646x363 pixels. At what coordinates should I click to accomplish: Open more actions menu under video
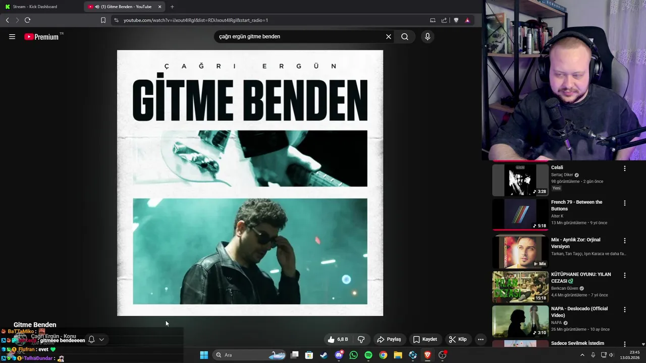tap(480, 339)
